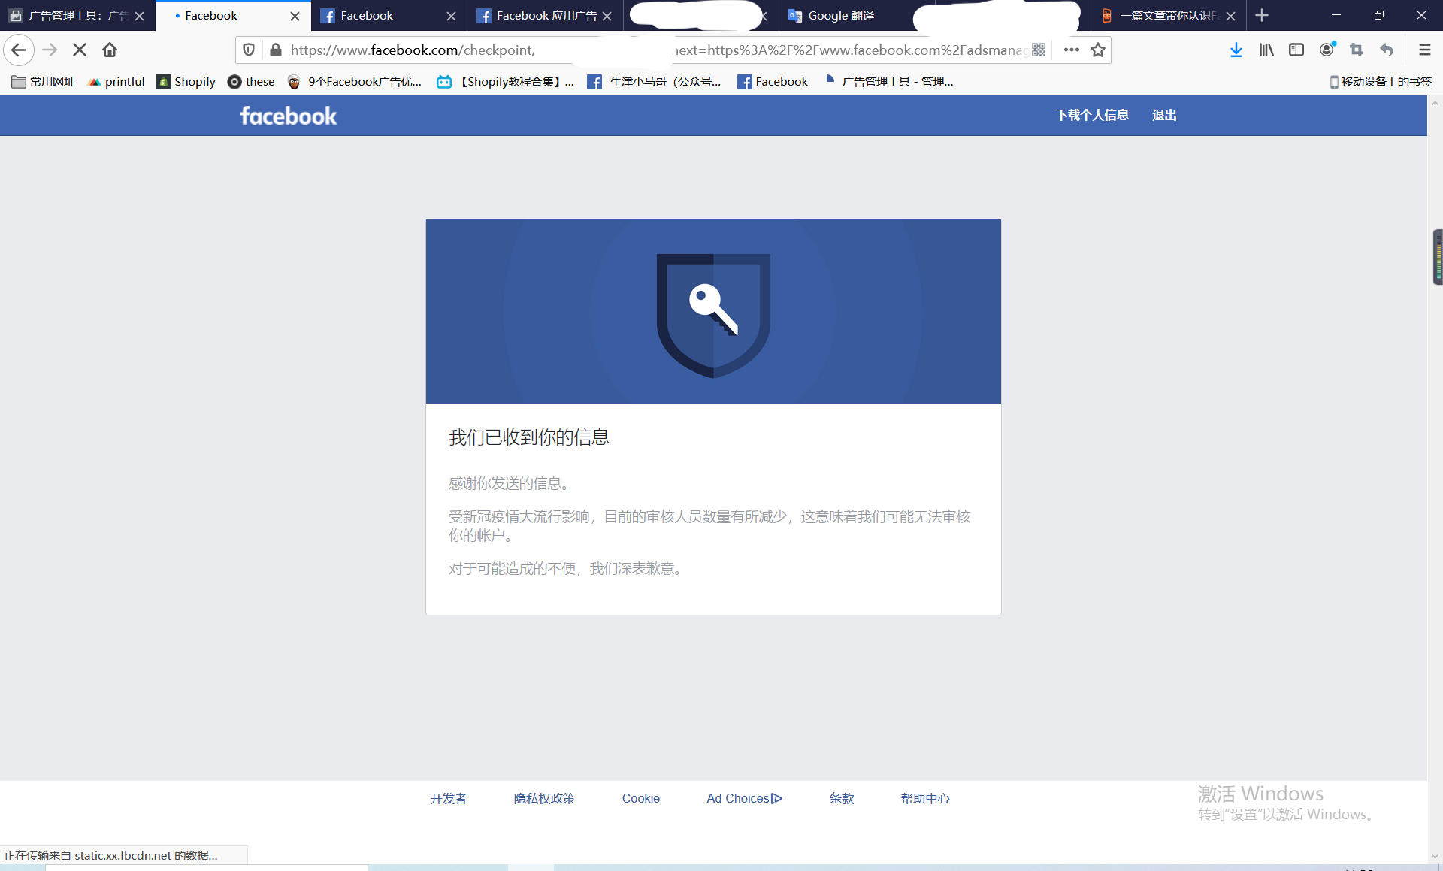The width and height of the screenshot is (1443, 871).
Task: Show the library of bookmarks and history
Action: point(1266,50)
